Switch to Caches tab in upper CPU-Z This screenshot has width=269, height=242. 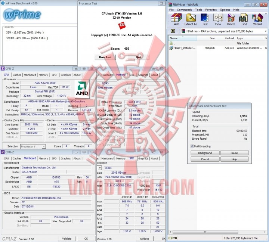(17, 75)
